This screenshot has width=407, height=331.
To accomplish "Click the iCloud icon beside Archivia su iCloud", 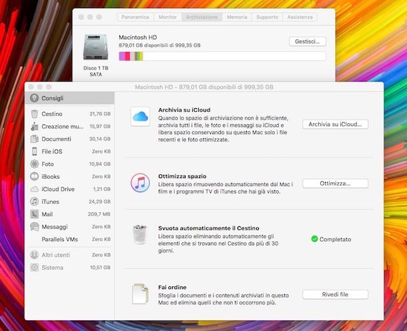I will point(140,117).
